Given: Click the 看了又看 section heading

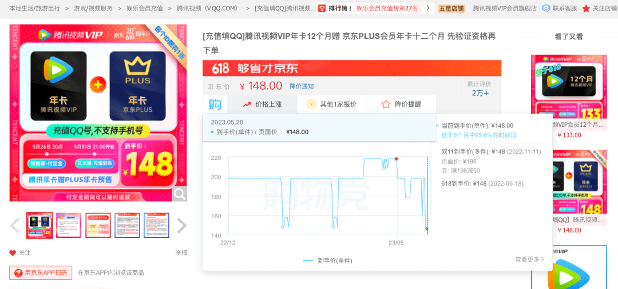Looking at the screenshot, I should tap(568, 37).
